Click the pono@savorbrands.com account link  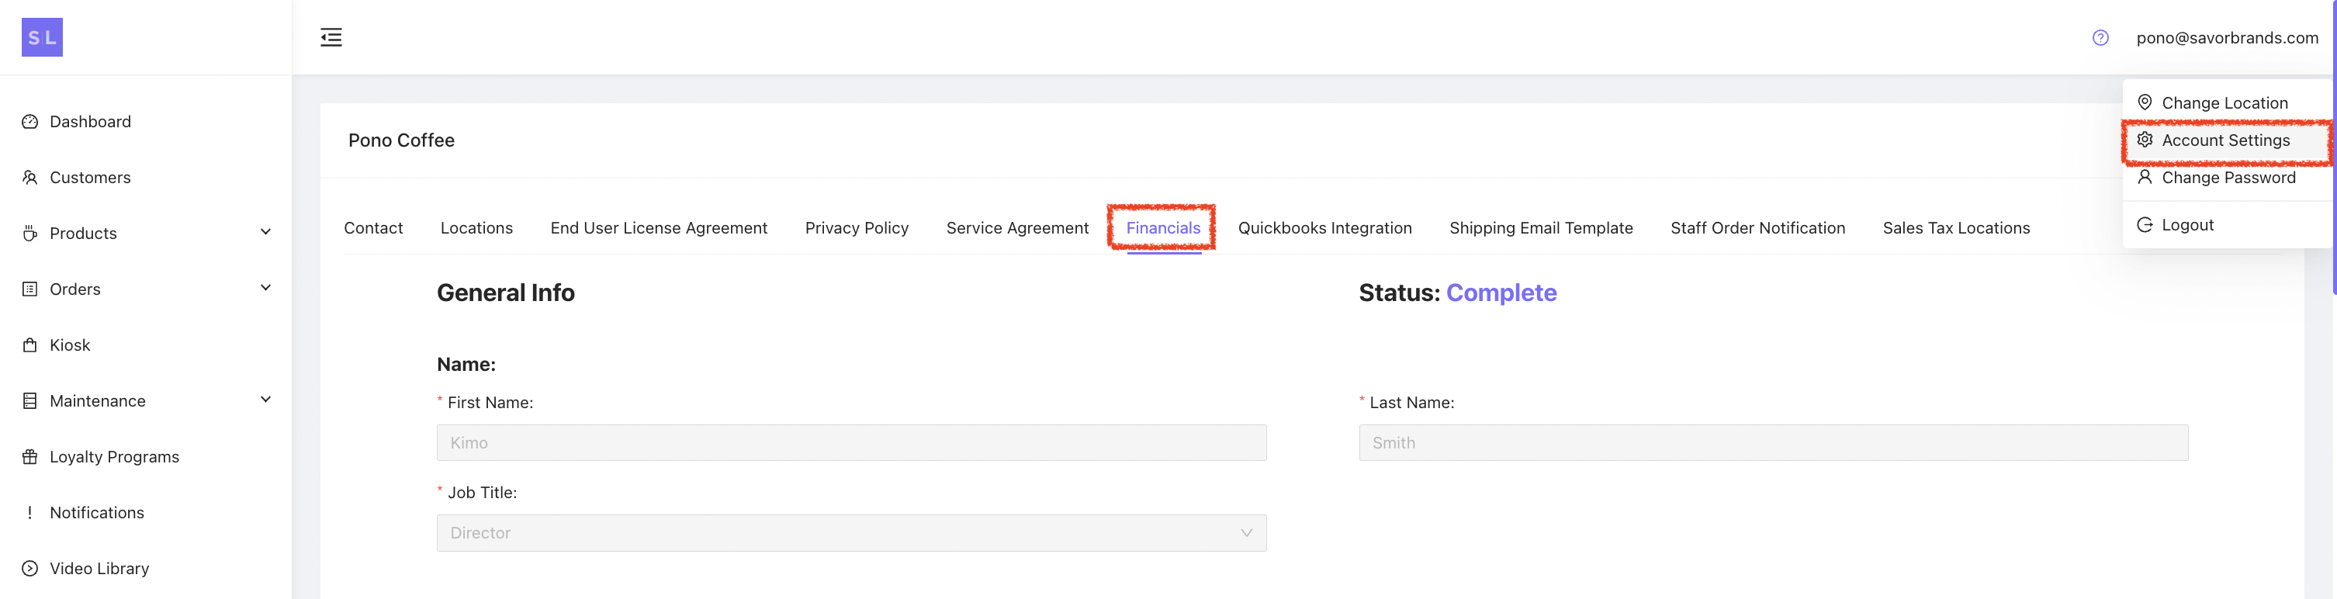[x=2226, y=37]
